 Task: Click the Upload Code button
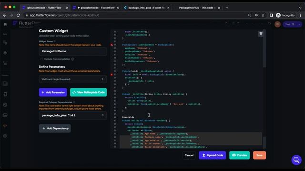click(213, 155)
